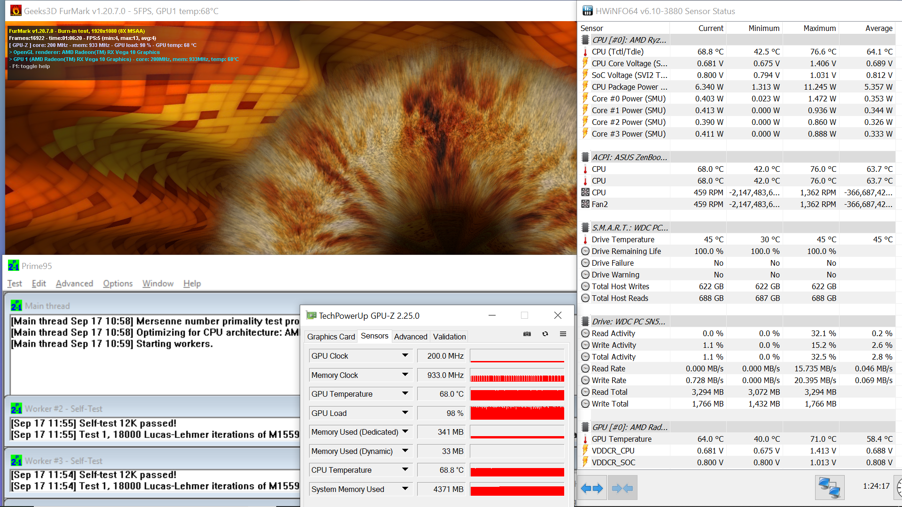Open the Advanced tab in GPU-Z
This screenshot has height=507, width=902.
(x=410, y=337)
